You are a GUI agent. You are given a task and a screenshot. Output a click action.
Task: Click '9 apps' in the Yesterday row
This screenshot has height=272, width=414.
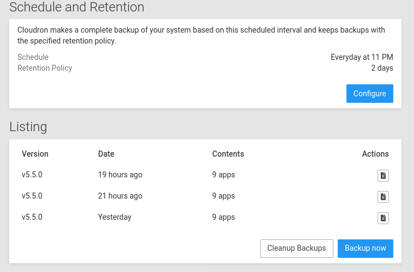[x=224, y=217]
